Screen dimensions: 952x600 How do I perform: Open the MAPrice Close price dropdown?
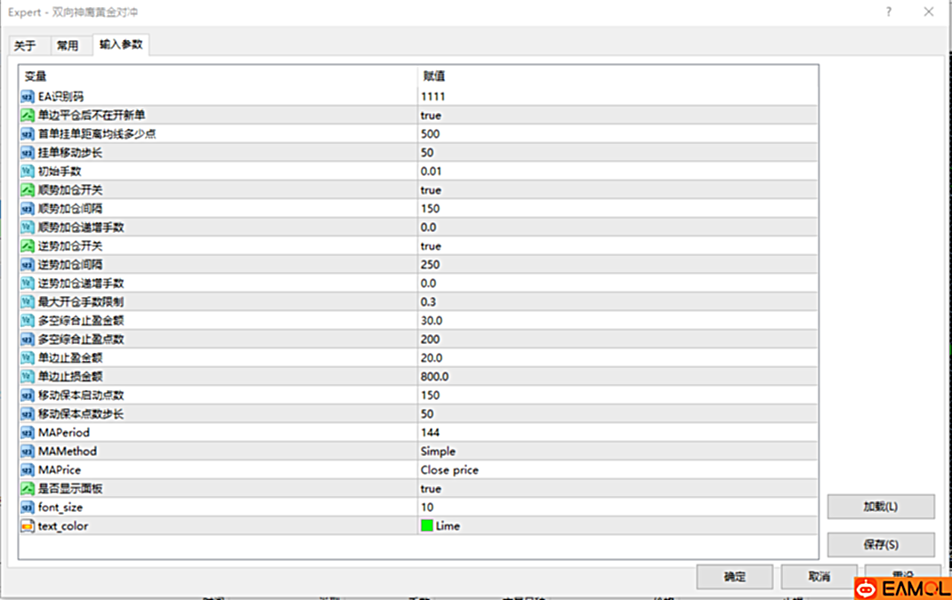[449, 470]
